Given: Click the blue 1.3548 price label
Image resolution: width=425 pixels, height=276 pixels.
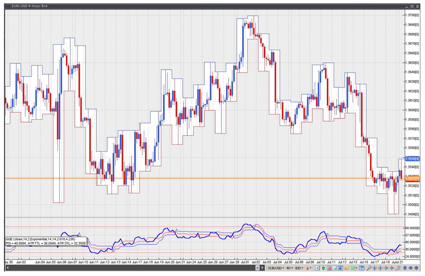Looking at the screenshot, I should click(412, 158).
